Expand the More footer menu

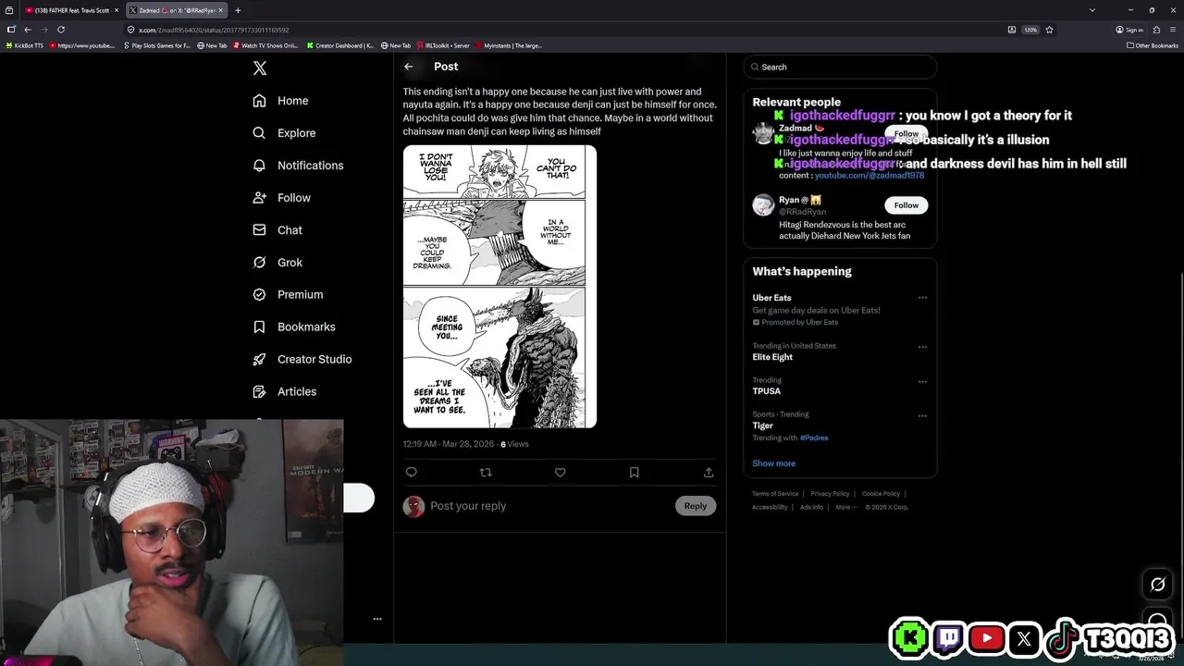[x=845, y=507]
